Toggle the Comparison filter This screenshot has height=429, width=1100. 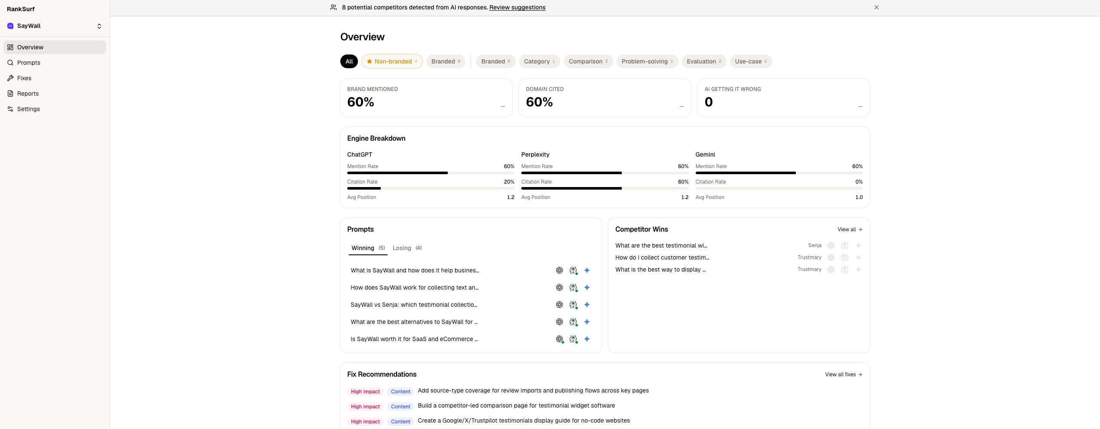click(588, 61)
